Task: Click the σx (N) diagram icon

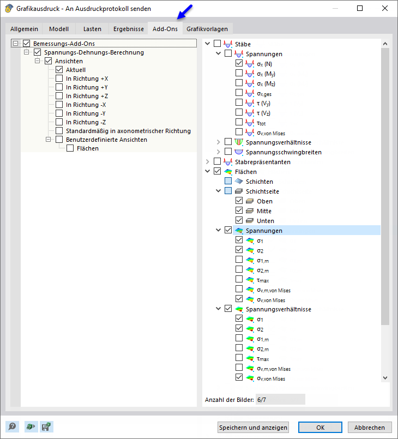Action: pyautogui.click(x=250, y=64)
